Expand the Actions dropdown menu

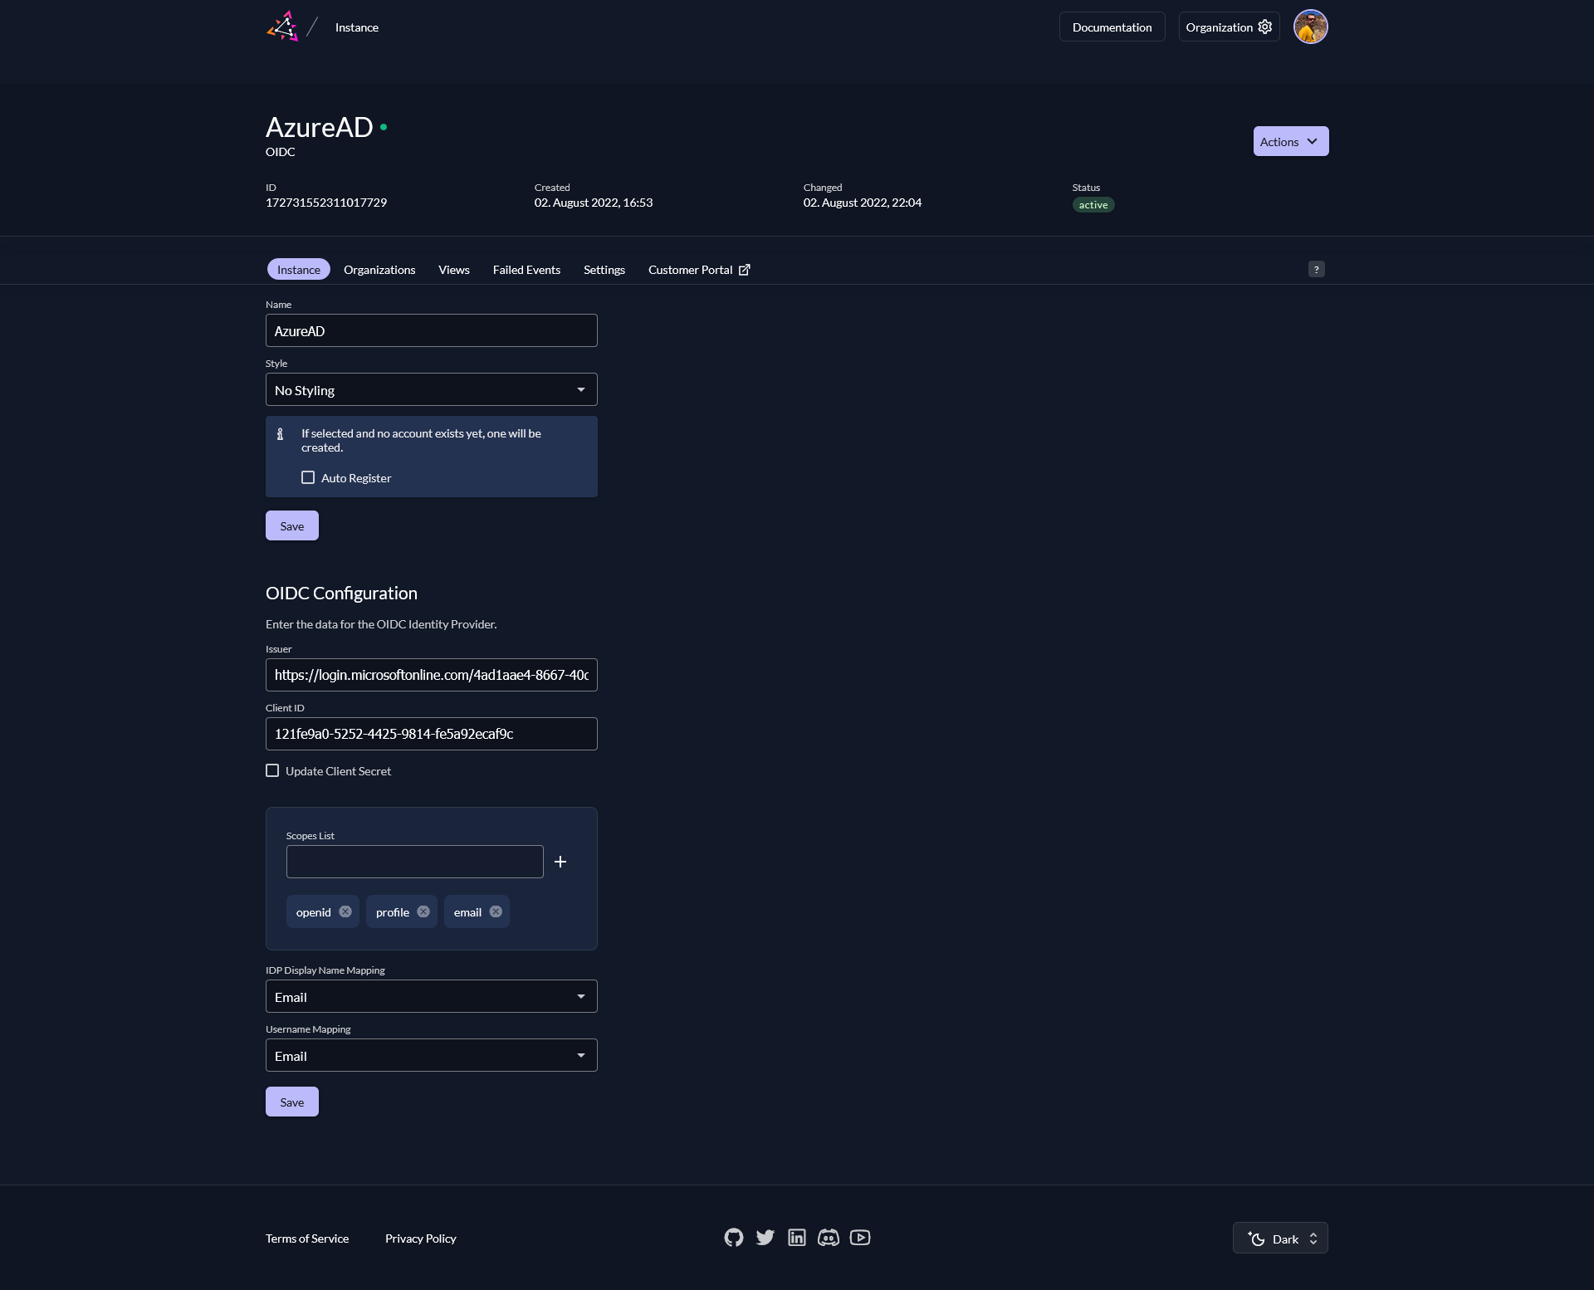(x=1290, y=141)
